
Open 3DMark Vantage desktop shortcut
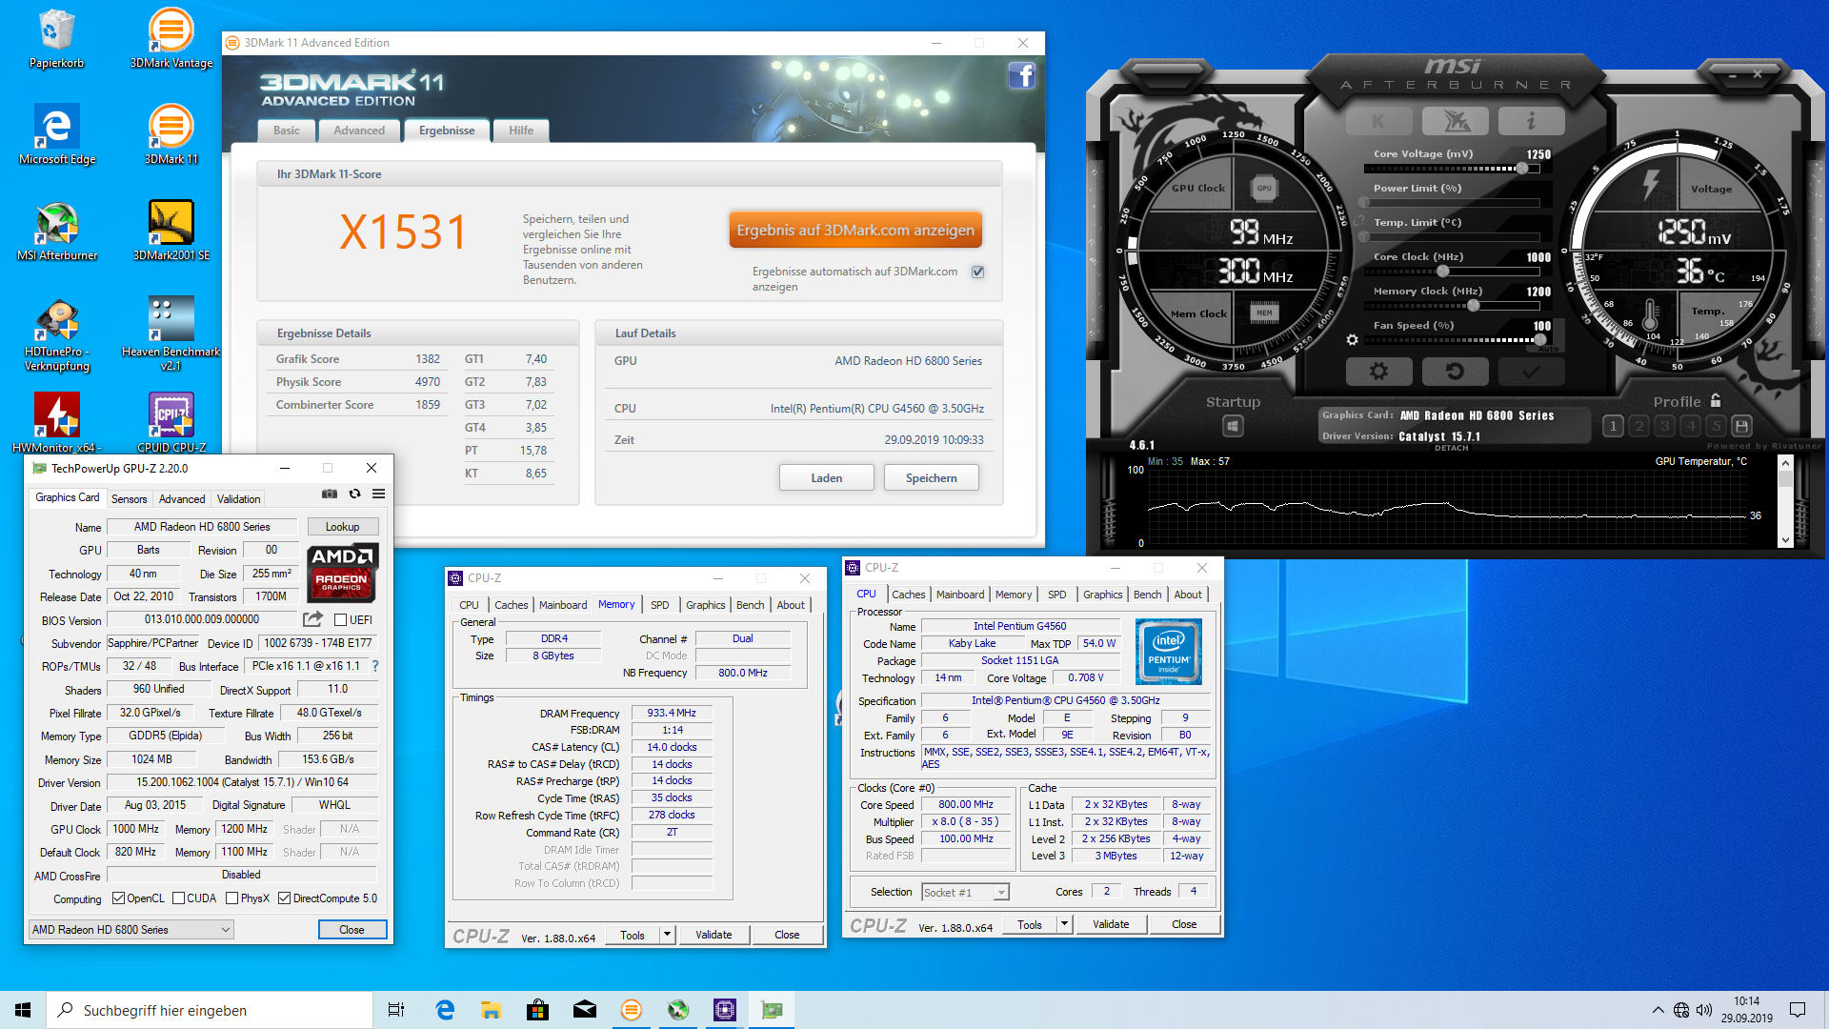tap(171, 38)
